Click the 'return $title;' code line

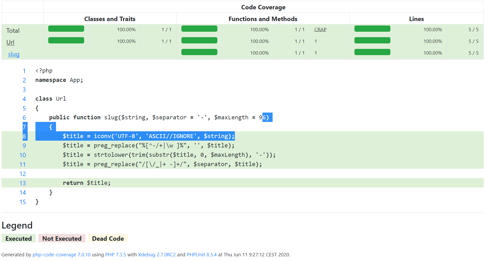[87, 183]
